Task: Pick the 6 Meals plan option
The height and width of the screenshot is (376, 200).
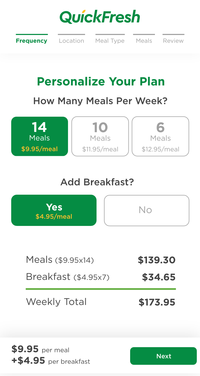Action: point(160,136)
